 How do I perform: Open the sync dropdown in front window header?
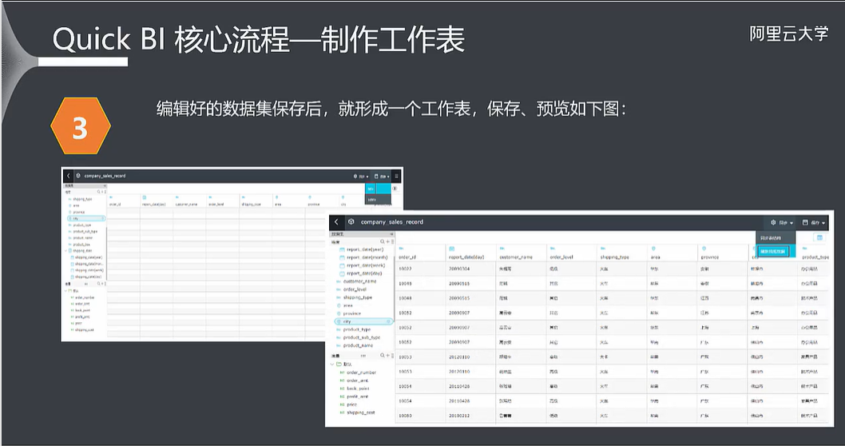782,222
